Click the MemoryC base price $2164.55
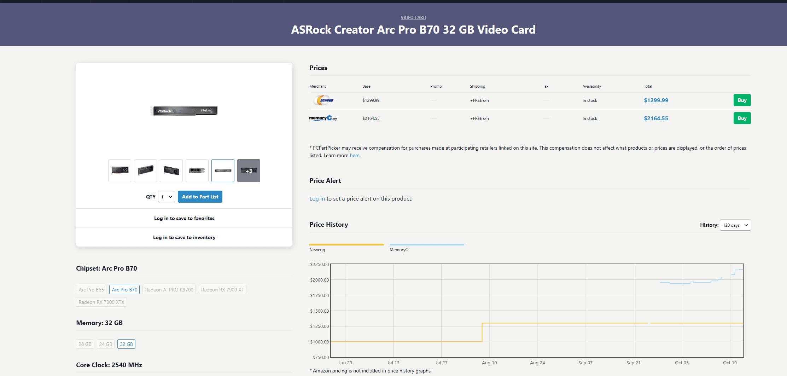Screen dimensions: 787x376 click(371, 118)
